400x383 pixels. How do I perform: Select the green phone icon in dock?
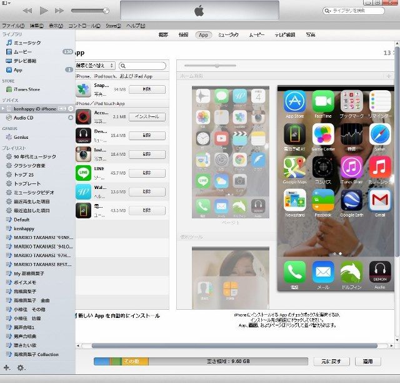click(294, 272)
